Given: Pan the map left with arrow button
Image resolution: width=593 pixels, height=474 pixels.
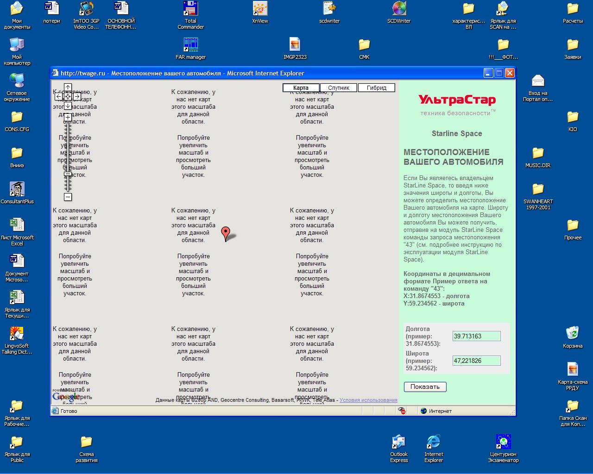Looking at the screenshot, I should point(58,97).
